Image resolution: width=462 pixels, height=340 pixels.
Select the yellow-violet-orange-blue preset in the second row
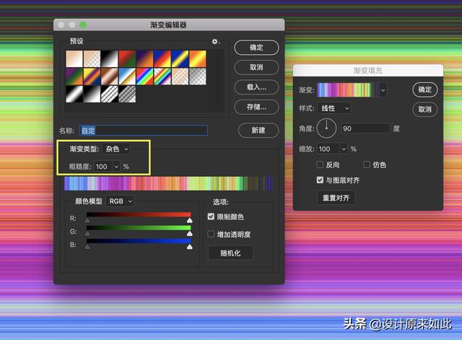[92, 77]
